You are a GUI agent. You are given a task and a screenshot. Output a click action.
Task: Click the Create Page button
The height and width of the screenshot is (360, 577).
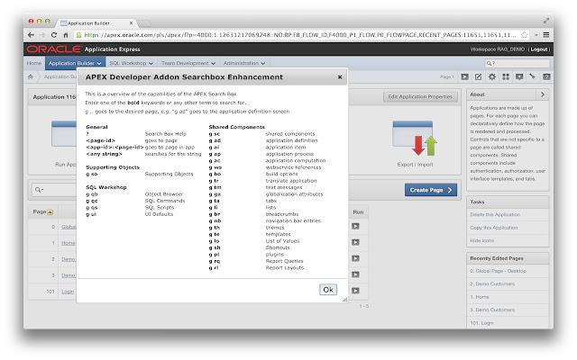pyautogui.click(x=431, y=190)
